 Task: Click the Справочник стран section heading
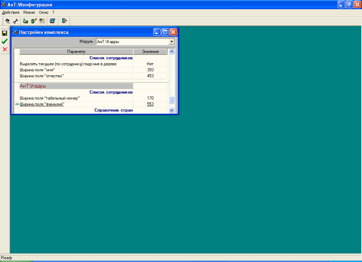(113, 110)
